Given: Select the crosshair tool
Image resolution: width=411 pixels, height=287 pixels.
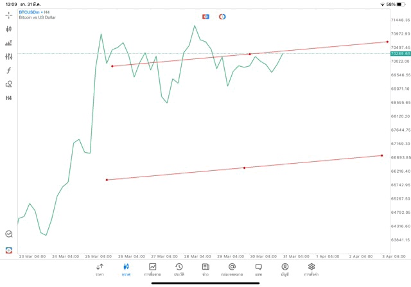Looking at the screenshot, I should point(9,15).
